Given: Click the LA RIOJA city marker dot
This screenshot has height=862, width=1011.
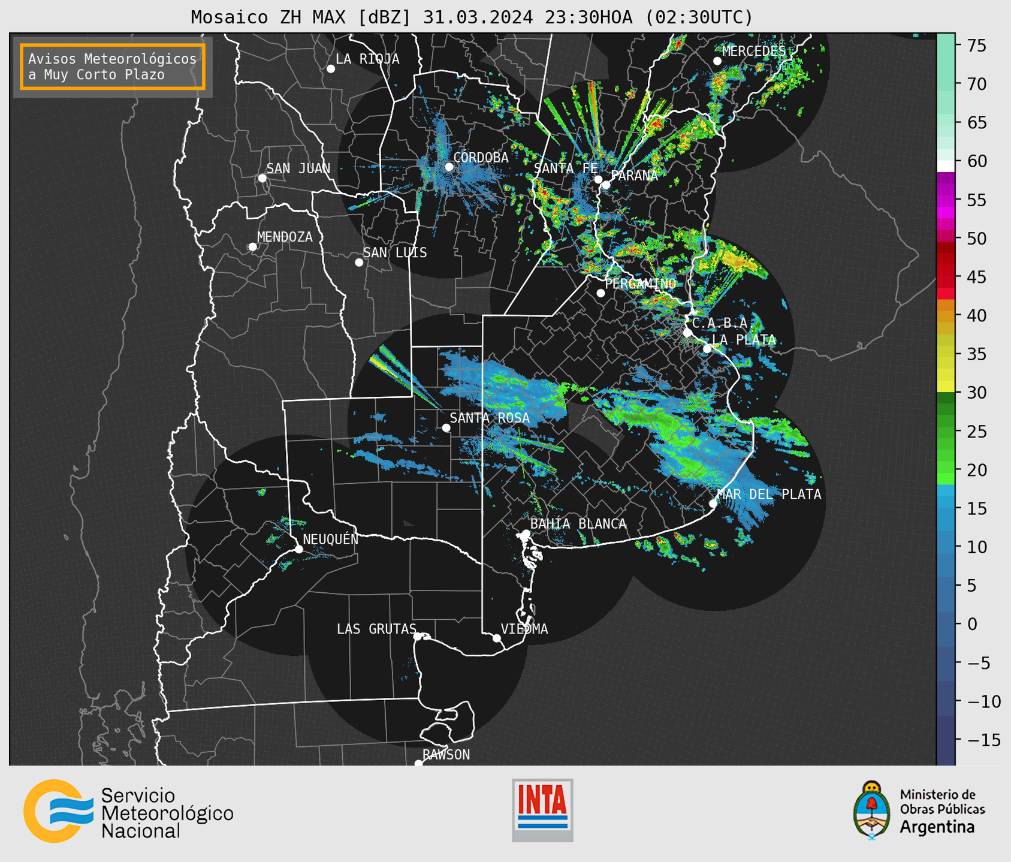Looking at the screenshot, I should click(331, 69).
